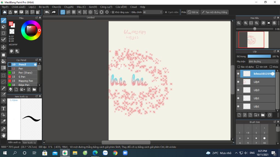Toggle Khử răng cưa checkbox
This screenshot has height=157, width=280.
click(x=113, y=12)
